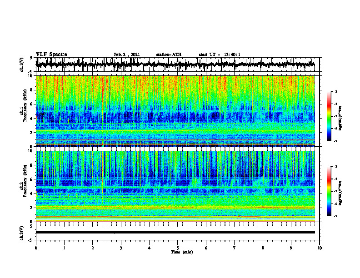
Task: Click the "-3" label on ch.1 color bar
Action: (x=335, y=91)
